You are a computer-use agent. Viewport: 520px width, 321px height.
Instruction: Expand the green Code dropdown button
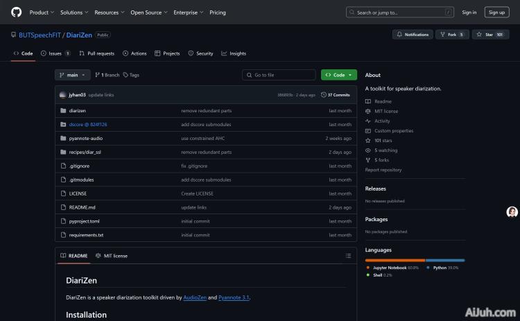click(x=339, y=75)
